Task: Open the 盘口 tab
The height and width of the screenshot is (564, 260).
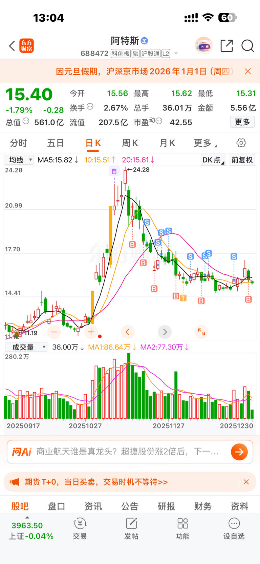Action: click(57, 506)
